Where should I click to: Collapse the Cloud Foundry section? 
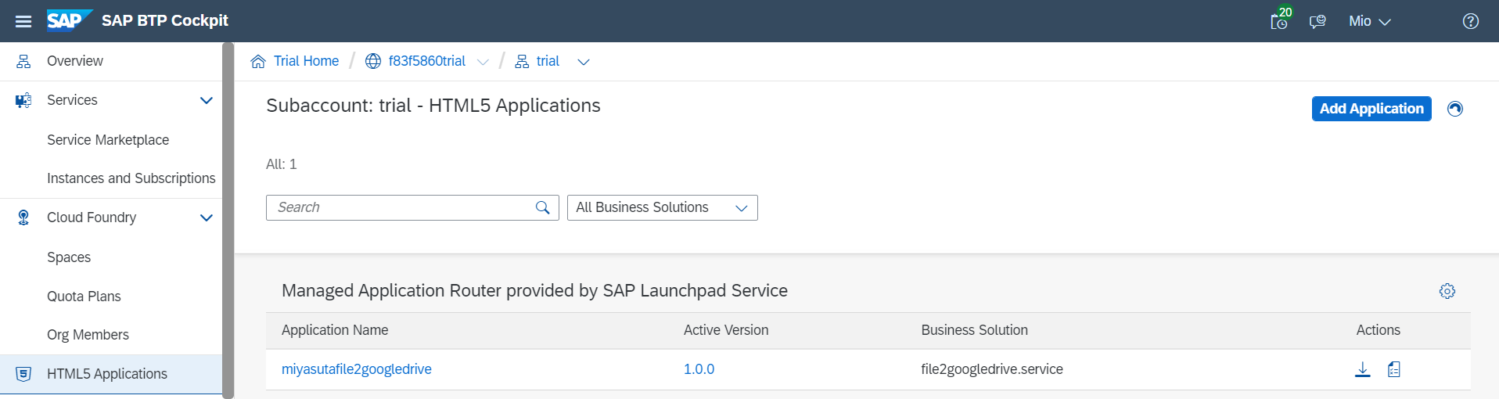[x=207, y=217]
